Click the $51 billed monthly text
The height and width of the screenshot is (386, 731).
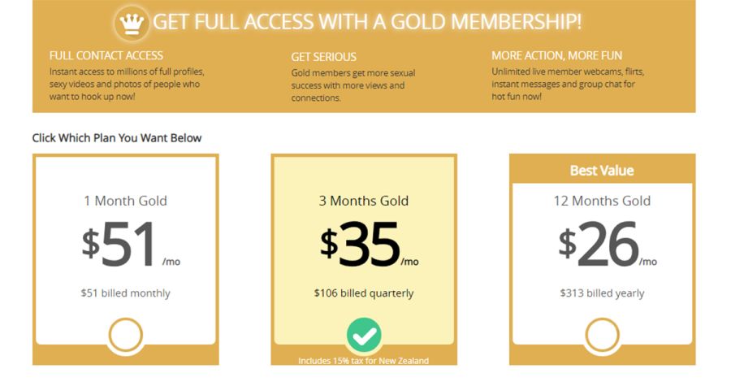[125, 293]
